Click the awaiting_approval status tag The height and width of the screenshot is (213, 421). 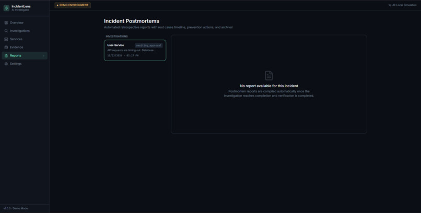tap(149, 45)
